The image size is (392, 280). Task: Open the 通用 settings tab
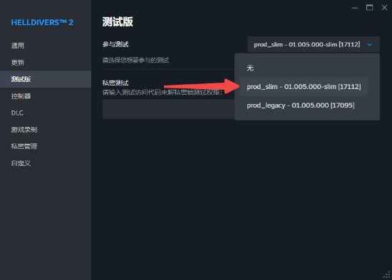(x=46, y=46)
